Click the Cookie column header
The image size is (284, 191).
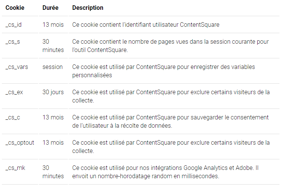15,8
